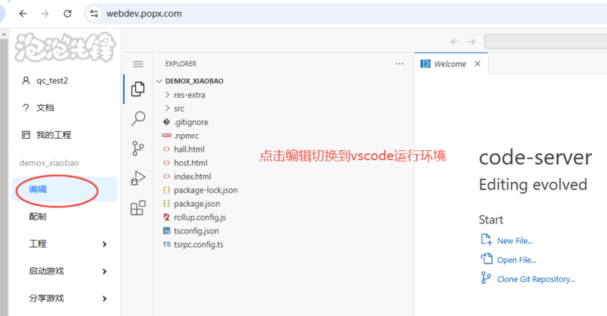Expand the 启动游戏 submenu
Viewport: 607px width, 316px height.
(65, 271)
